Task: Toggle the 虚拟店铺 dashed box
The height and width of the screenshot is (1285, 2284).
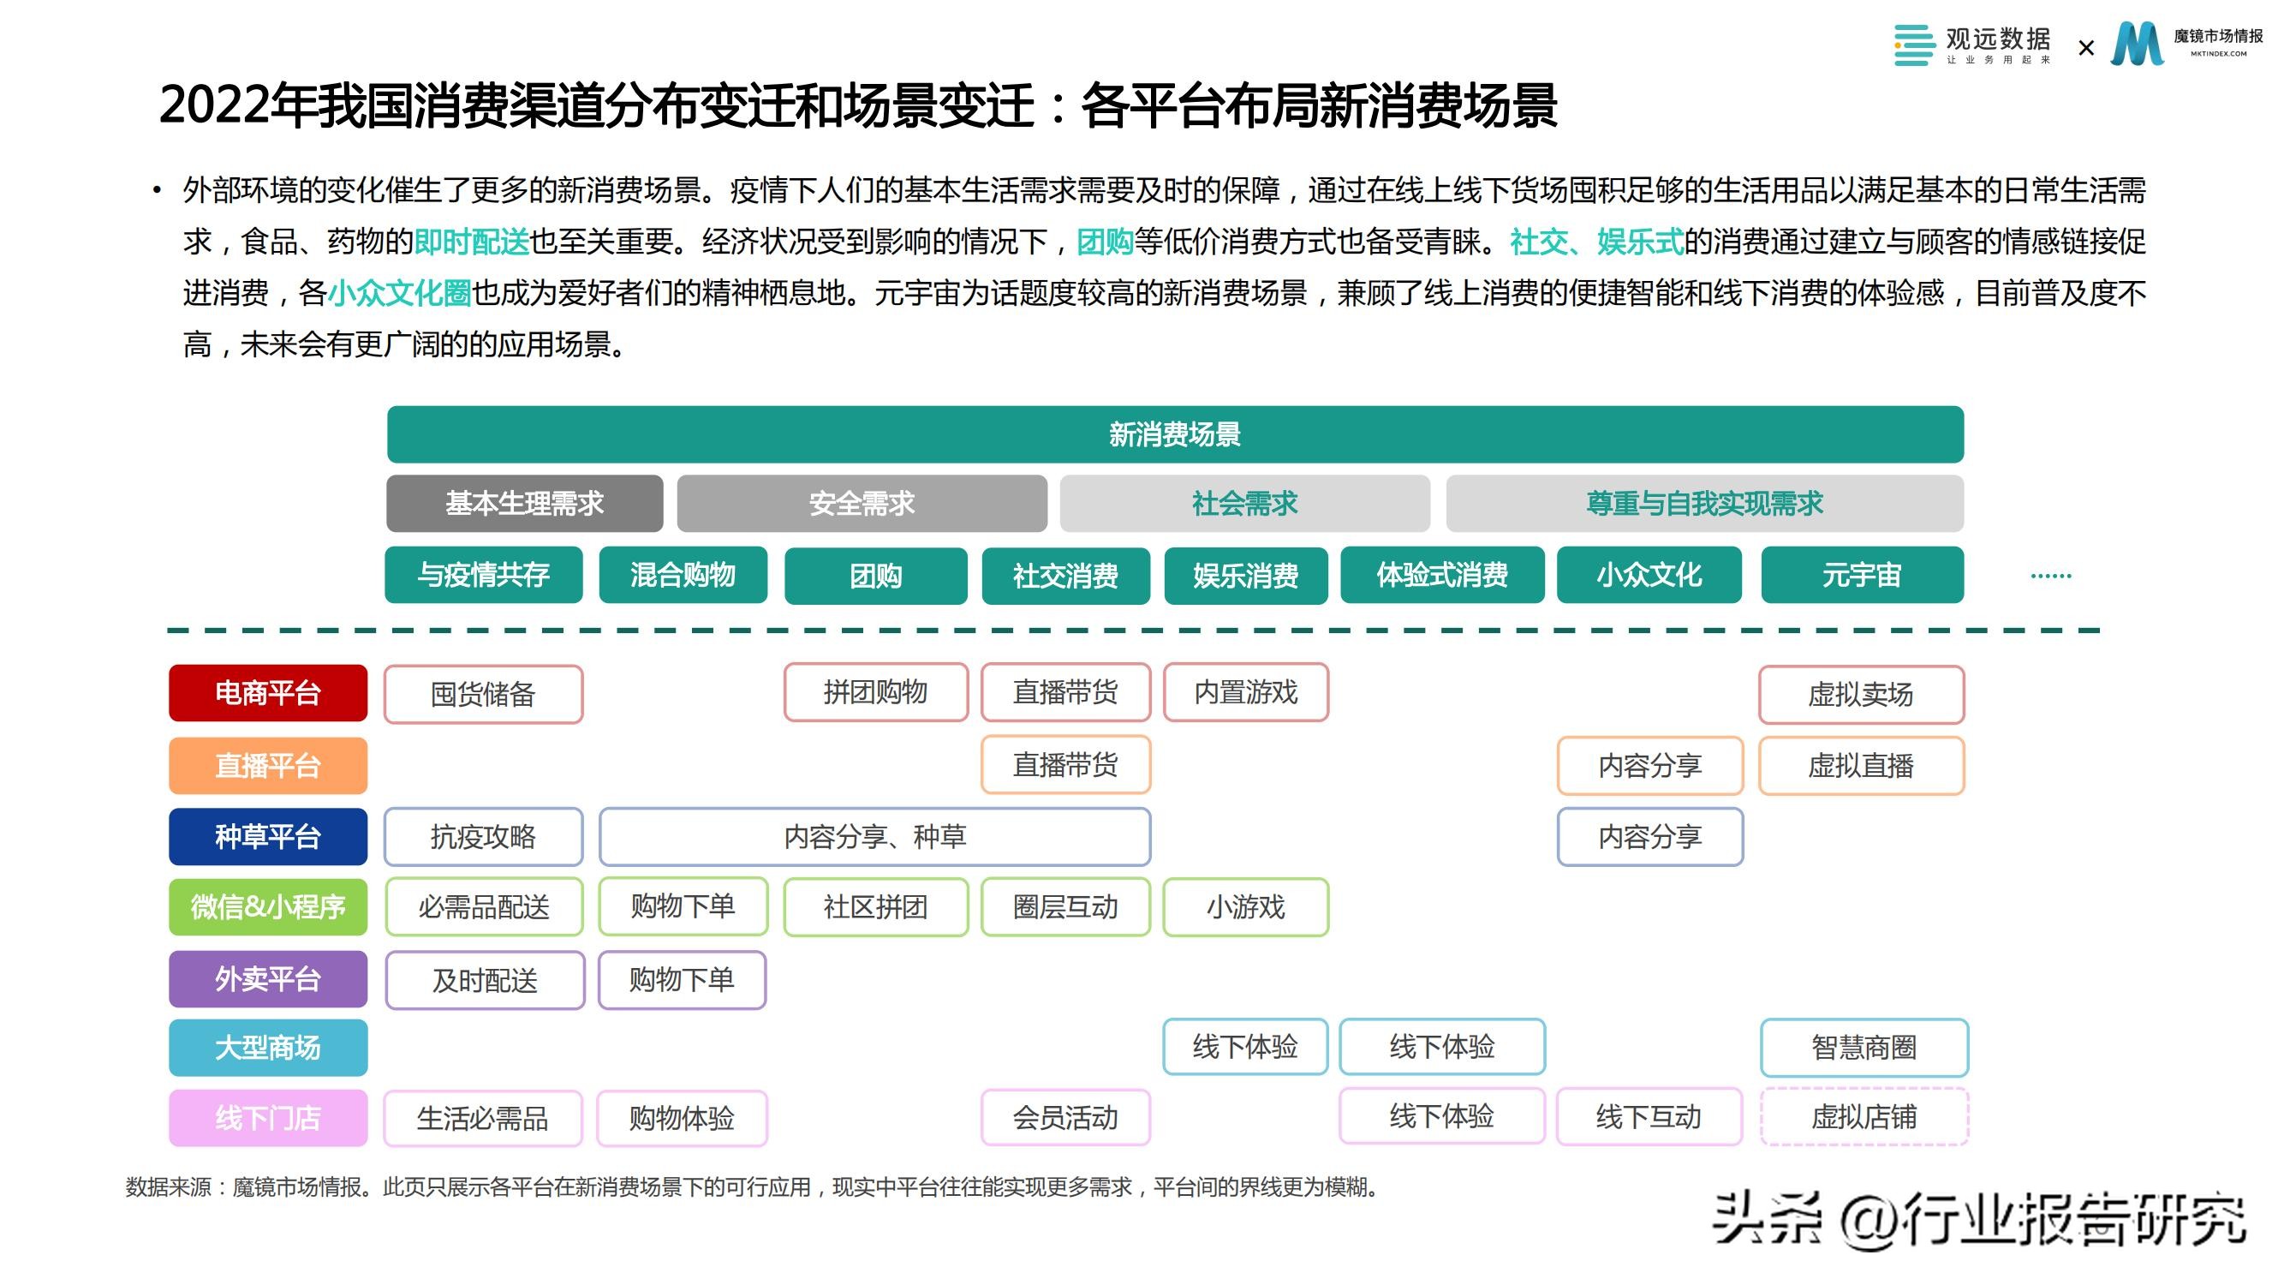Action: click(1863, 1118)
